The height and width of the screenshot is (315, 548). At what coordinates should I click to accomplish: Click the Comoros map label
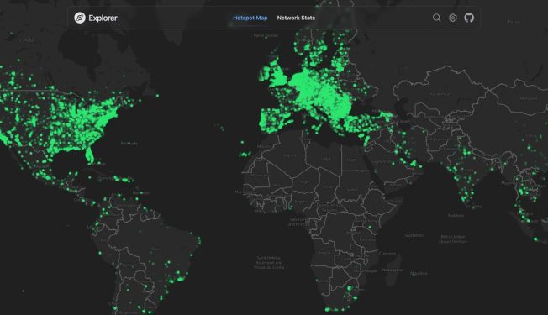pos(387,253)
